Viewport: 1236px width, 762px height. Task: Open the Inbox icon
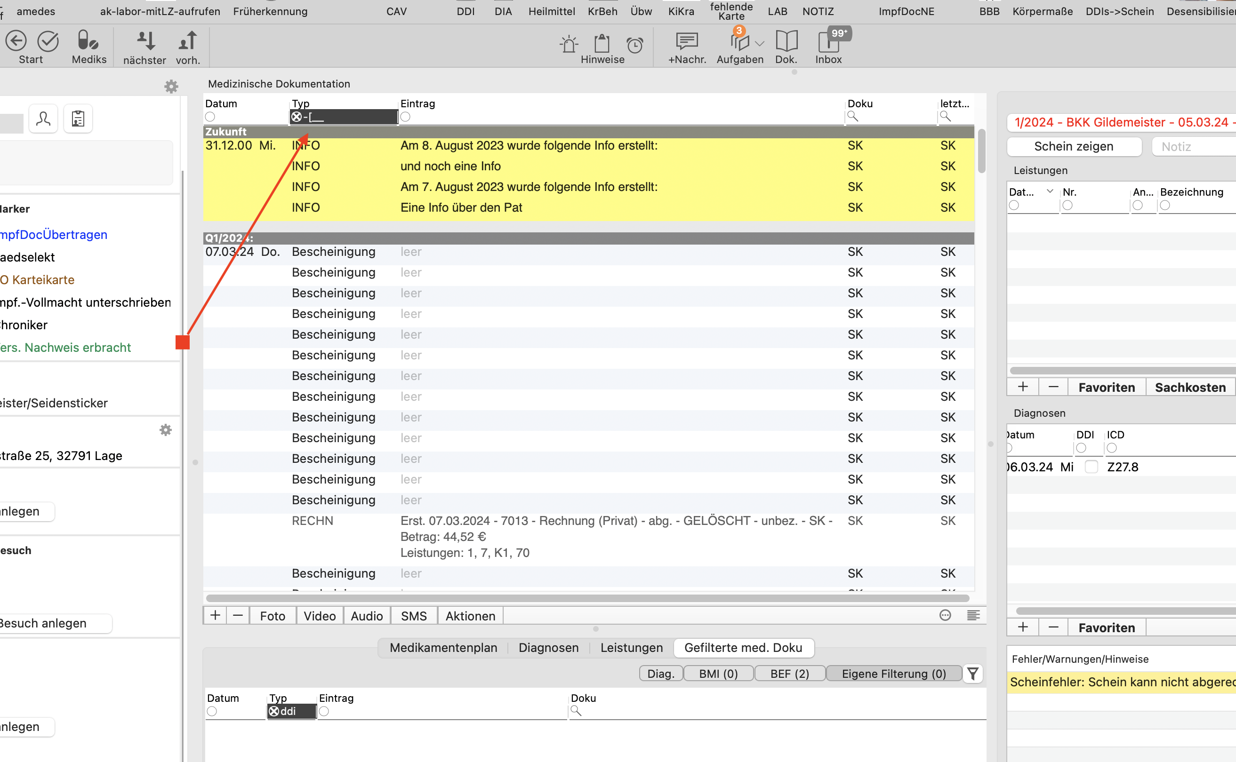(x=829, y=42)
